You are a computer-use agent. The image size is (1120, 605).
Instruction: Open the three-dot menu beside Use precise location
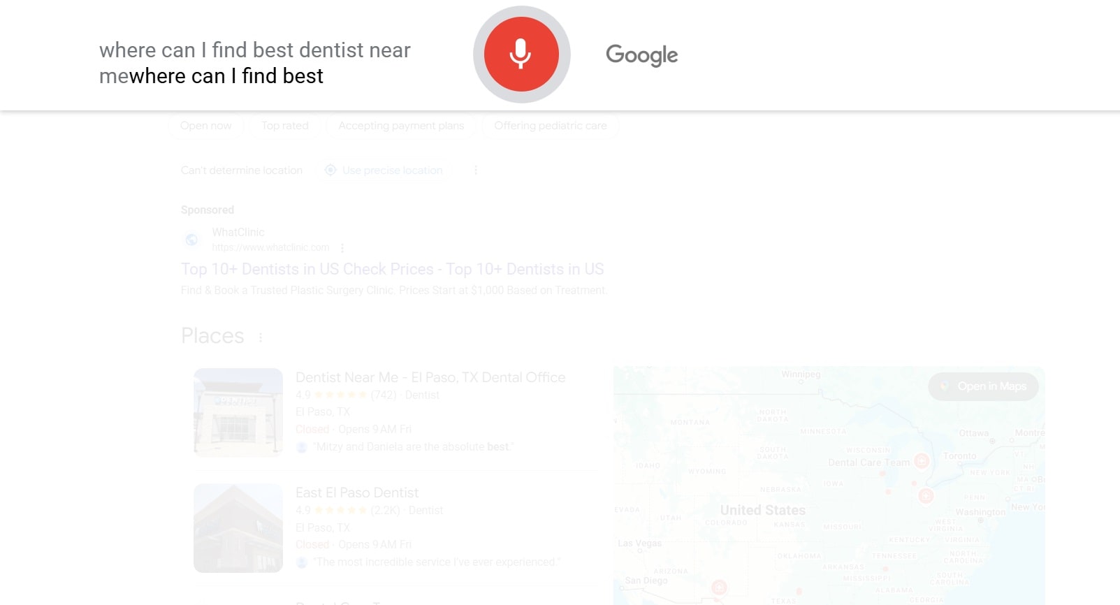click(x=476, y=170)
